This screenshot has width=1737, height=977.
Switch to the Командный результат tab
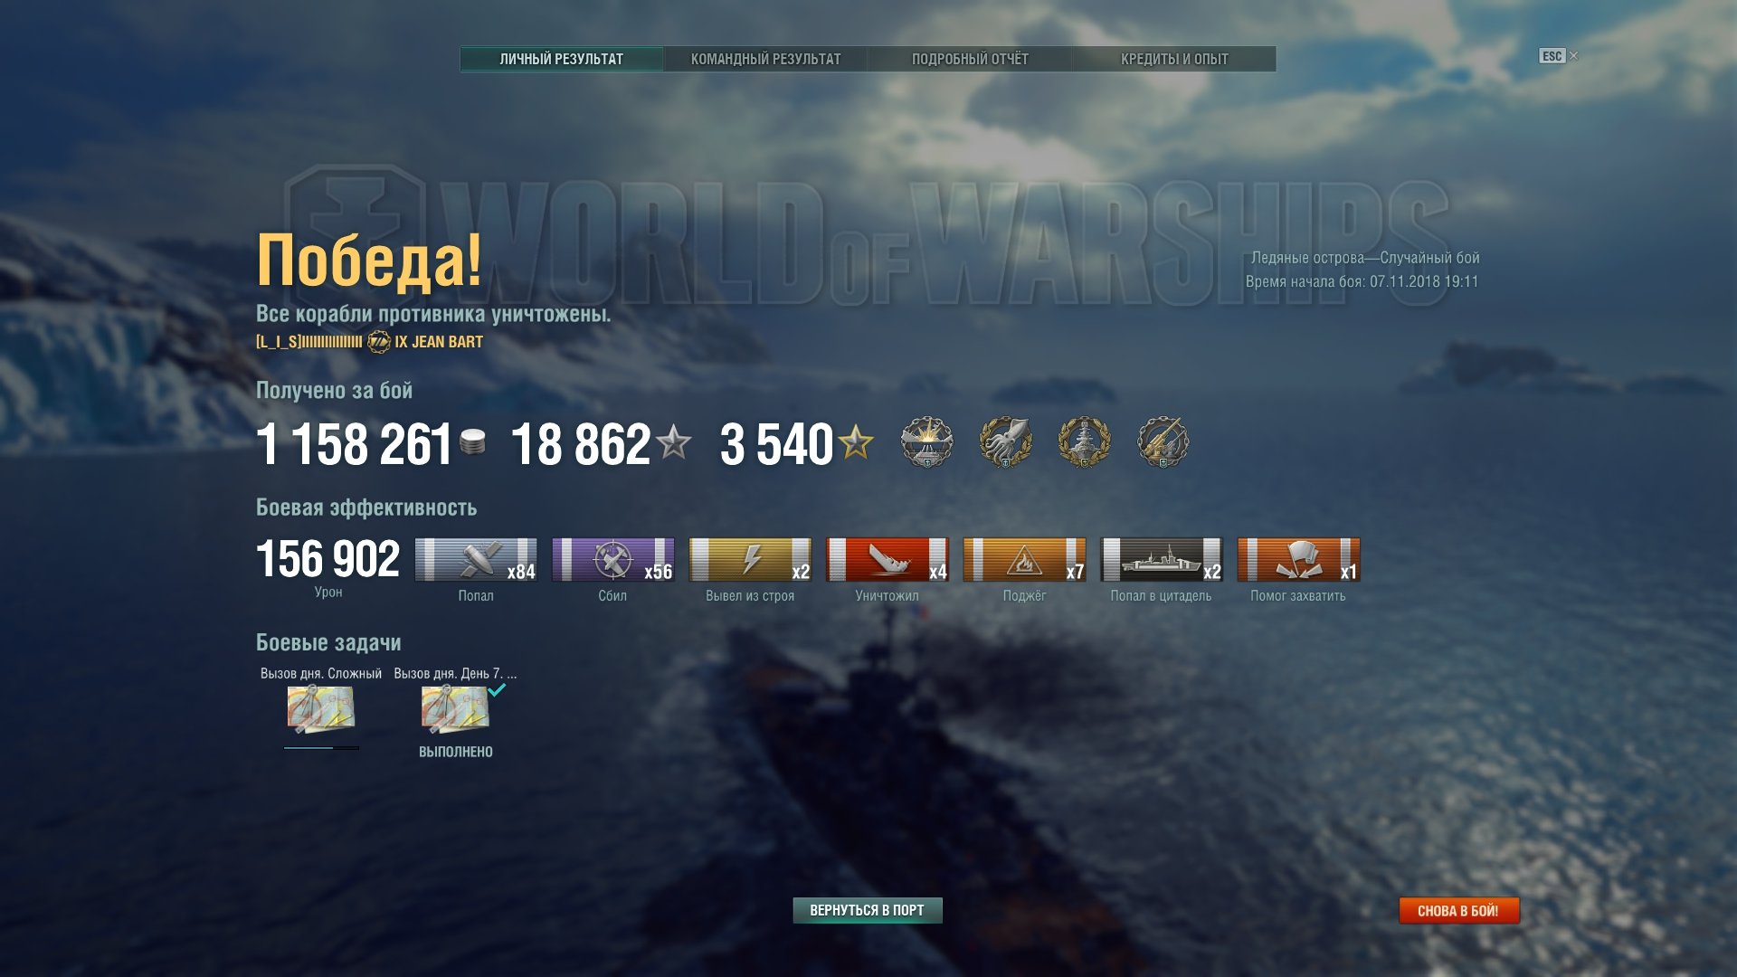tap(765, 59)
